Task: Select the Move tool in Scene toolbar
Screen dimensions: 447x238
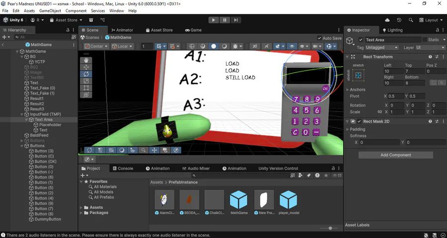Action: tap(86, 67)
